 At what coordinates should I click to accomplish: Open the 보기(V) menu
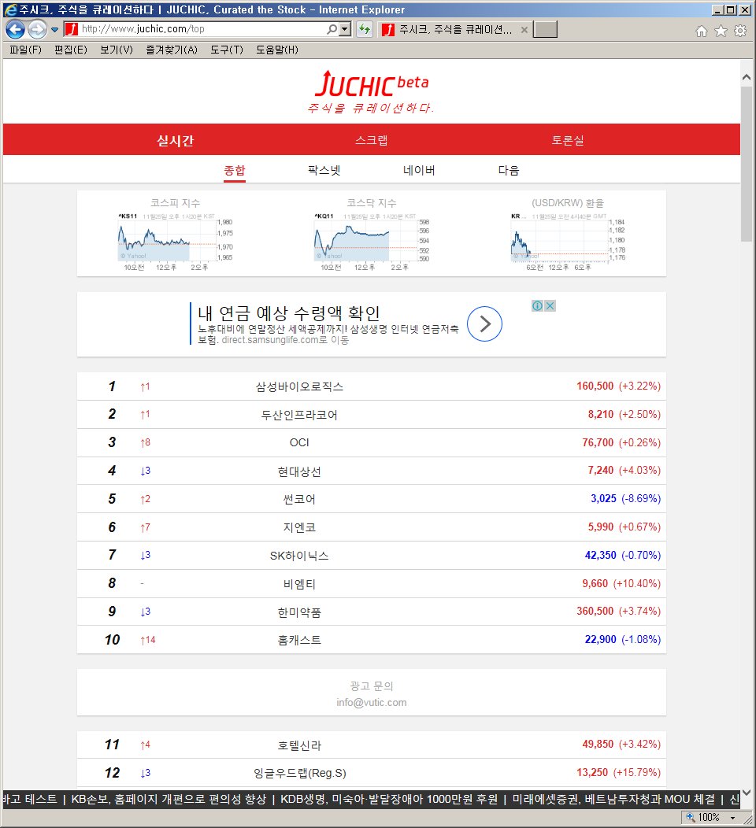coord(117,50)
